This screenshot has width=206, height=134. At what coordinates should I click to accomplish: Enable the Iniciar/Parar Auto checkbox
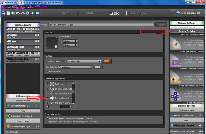(47, 89)
